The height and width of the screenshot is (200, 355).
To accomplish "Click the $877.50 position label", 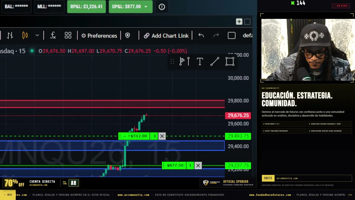I will [x=174, y=166].
